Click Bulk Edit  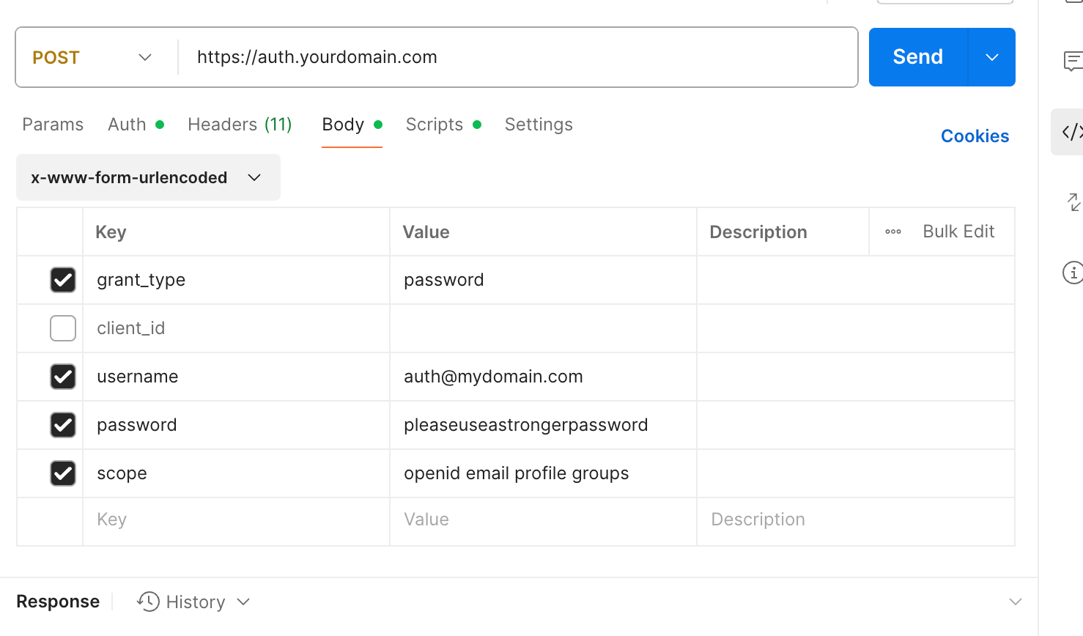point(958,232)
